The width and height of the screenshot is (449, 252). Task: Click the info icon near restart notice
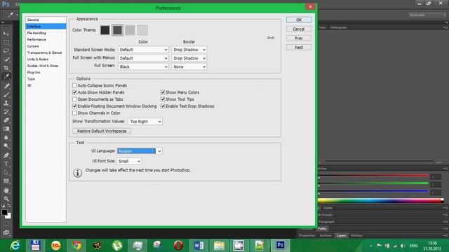pos(77,173)
